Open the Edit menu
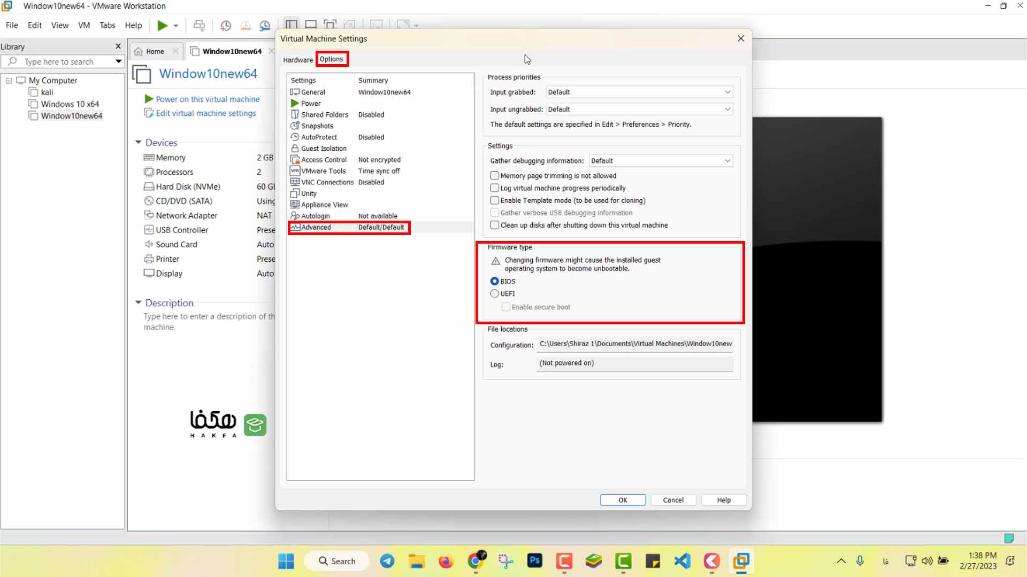Viewport: 1027px width, 577px height. click(35, 25)
